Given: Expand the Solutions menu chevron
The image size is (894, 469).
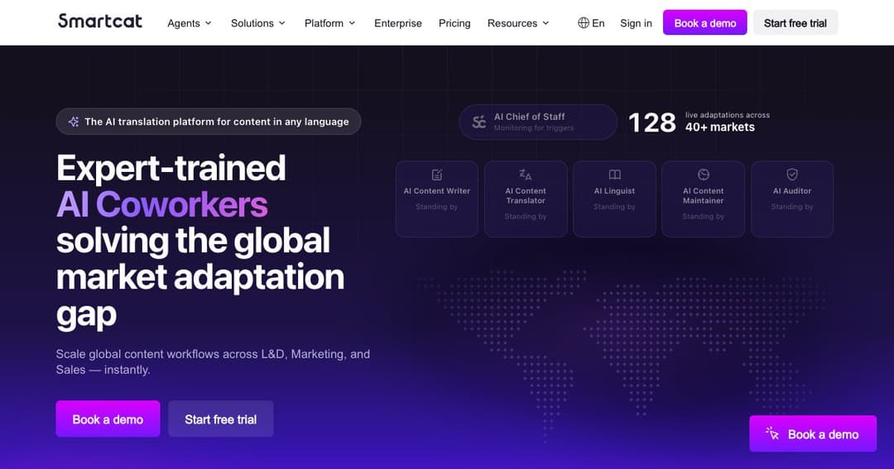Looking at the screenshot, I should coord(281,23).
